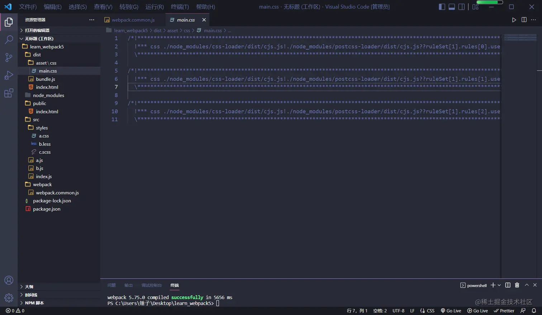The image size is (542, 315).
Task: Open package-lock.json file
Action: (59, 201)
